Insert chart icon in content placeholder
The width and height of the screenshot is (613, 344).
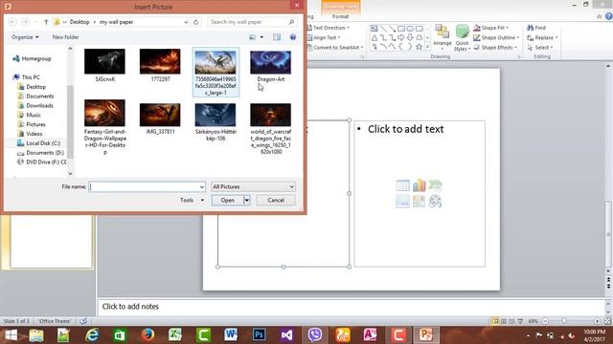(419, 185)
